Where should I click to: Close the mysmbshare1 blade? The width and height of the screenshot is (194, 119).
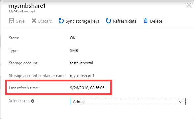pos(189,5)
